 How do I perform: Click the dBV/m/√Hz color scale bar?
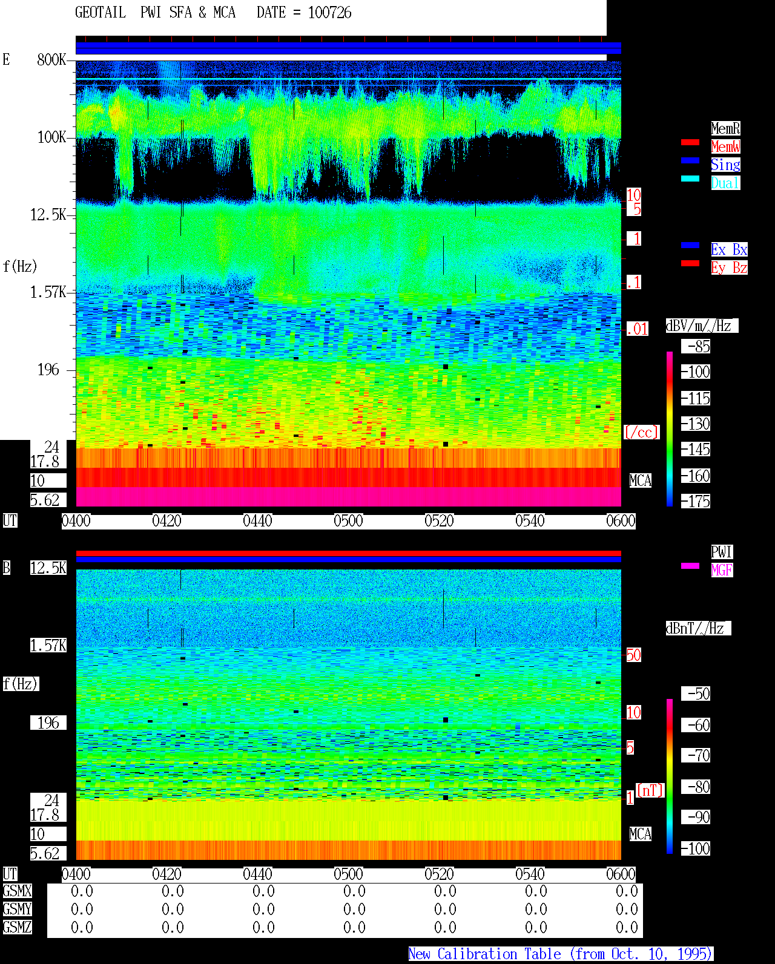(670, 428)
